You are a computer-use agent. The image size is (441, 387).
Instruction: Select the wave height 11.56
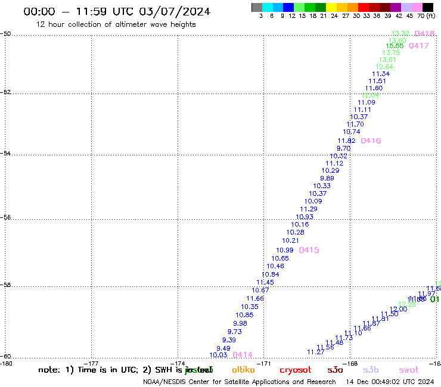(325, 347)
